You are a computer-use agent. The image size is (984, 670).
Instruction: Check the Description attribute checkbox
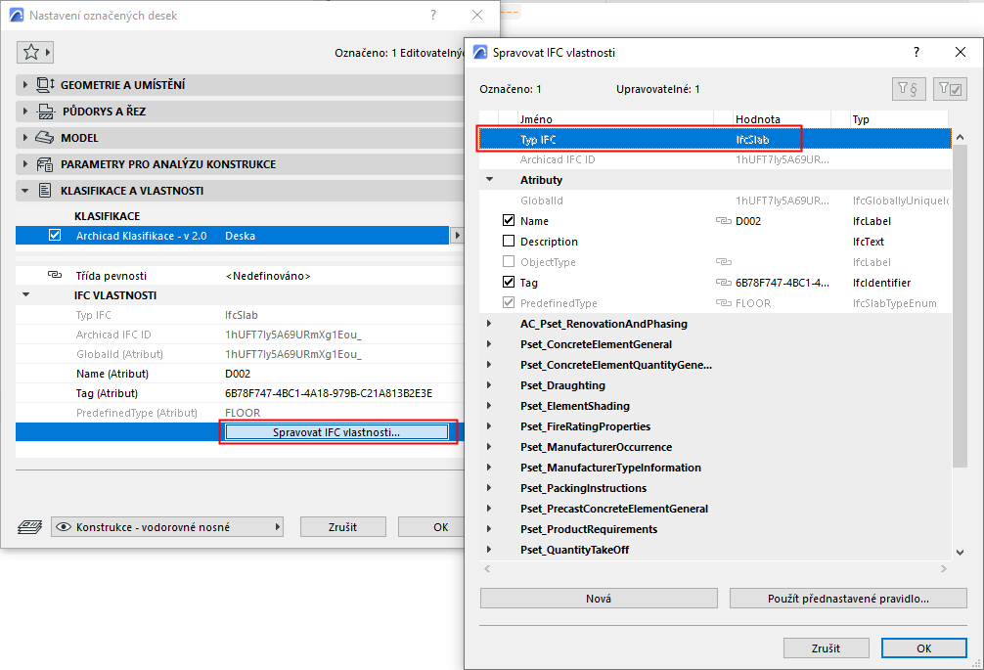coord(509,241)
